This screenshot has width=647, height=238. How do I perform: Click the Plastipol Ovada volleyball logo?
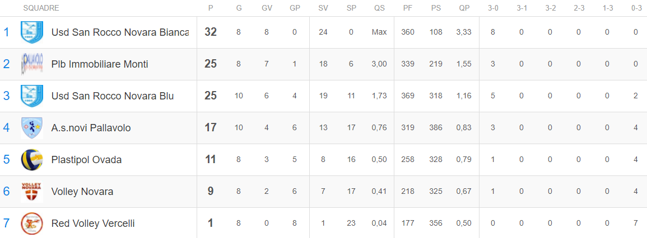click(32, 160)
